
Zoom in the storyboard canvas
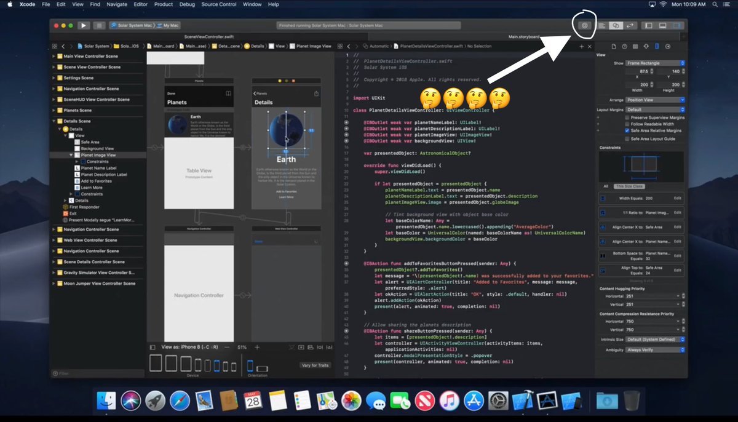pos(257,347)
